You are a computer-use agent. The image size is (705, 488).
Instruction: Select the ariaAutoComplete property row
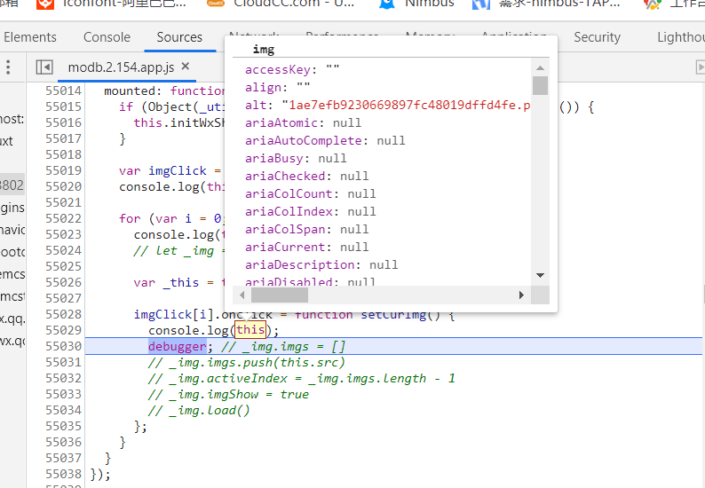325,140
